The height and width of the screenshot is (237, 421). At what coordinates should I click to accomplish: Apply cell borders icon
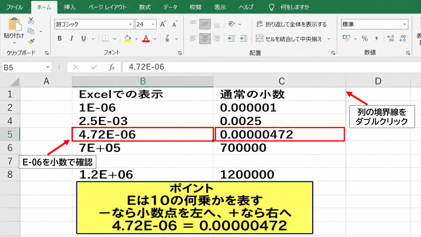(x=106, y=39)
